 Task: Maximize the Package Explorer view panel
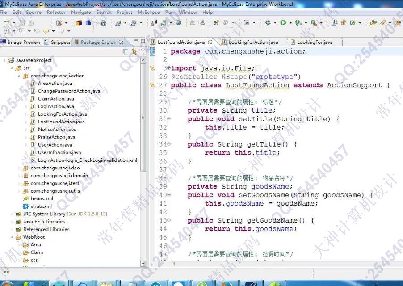[143, 41]
